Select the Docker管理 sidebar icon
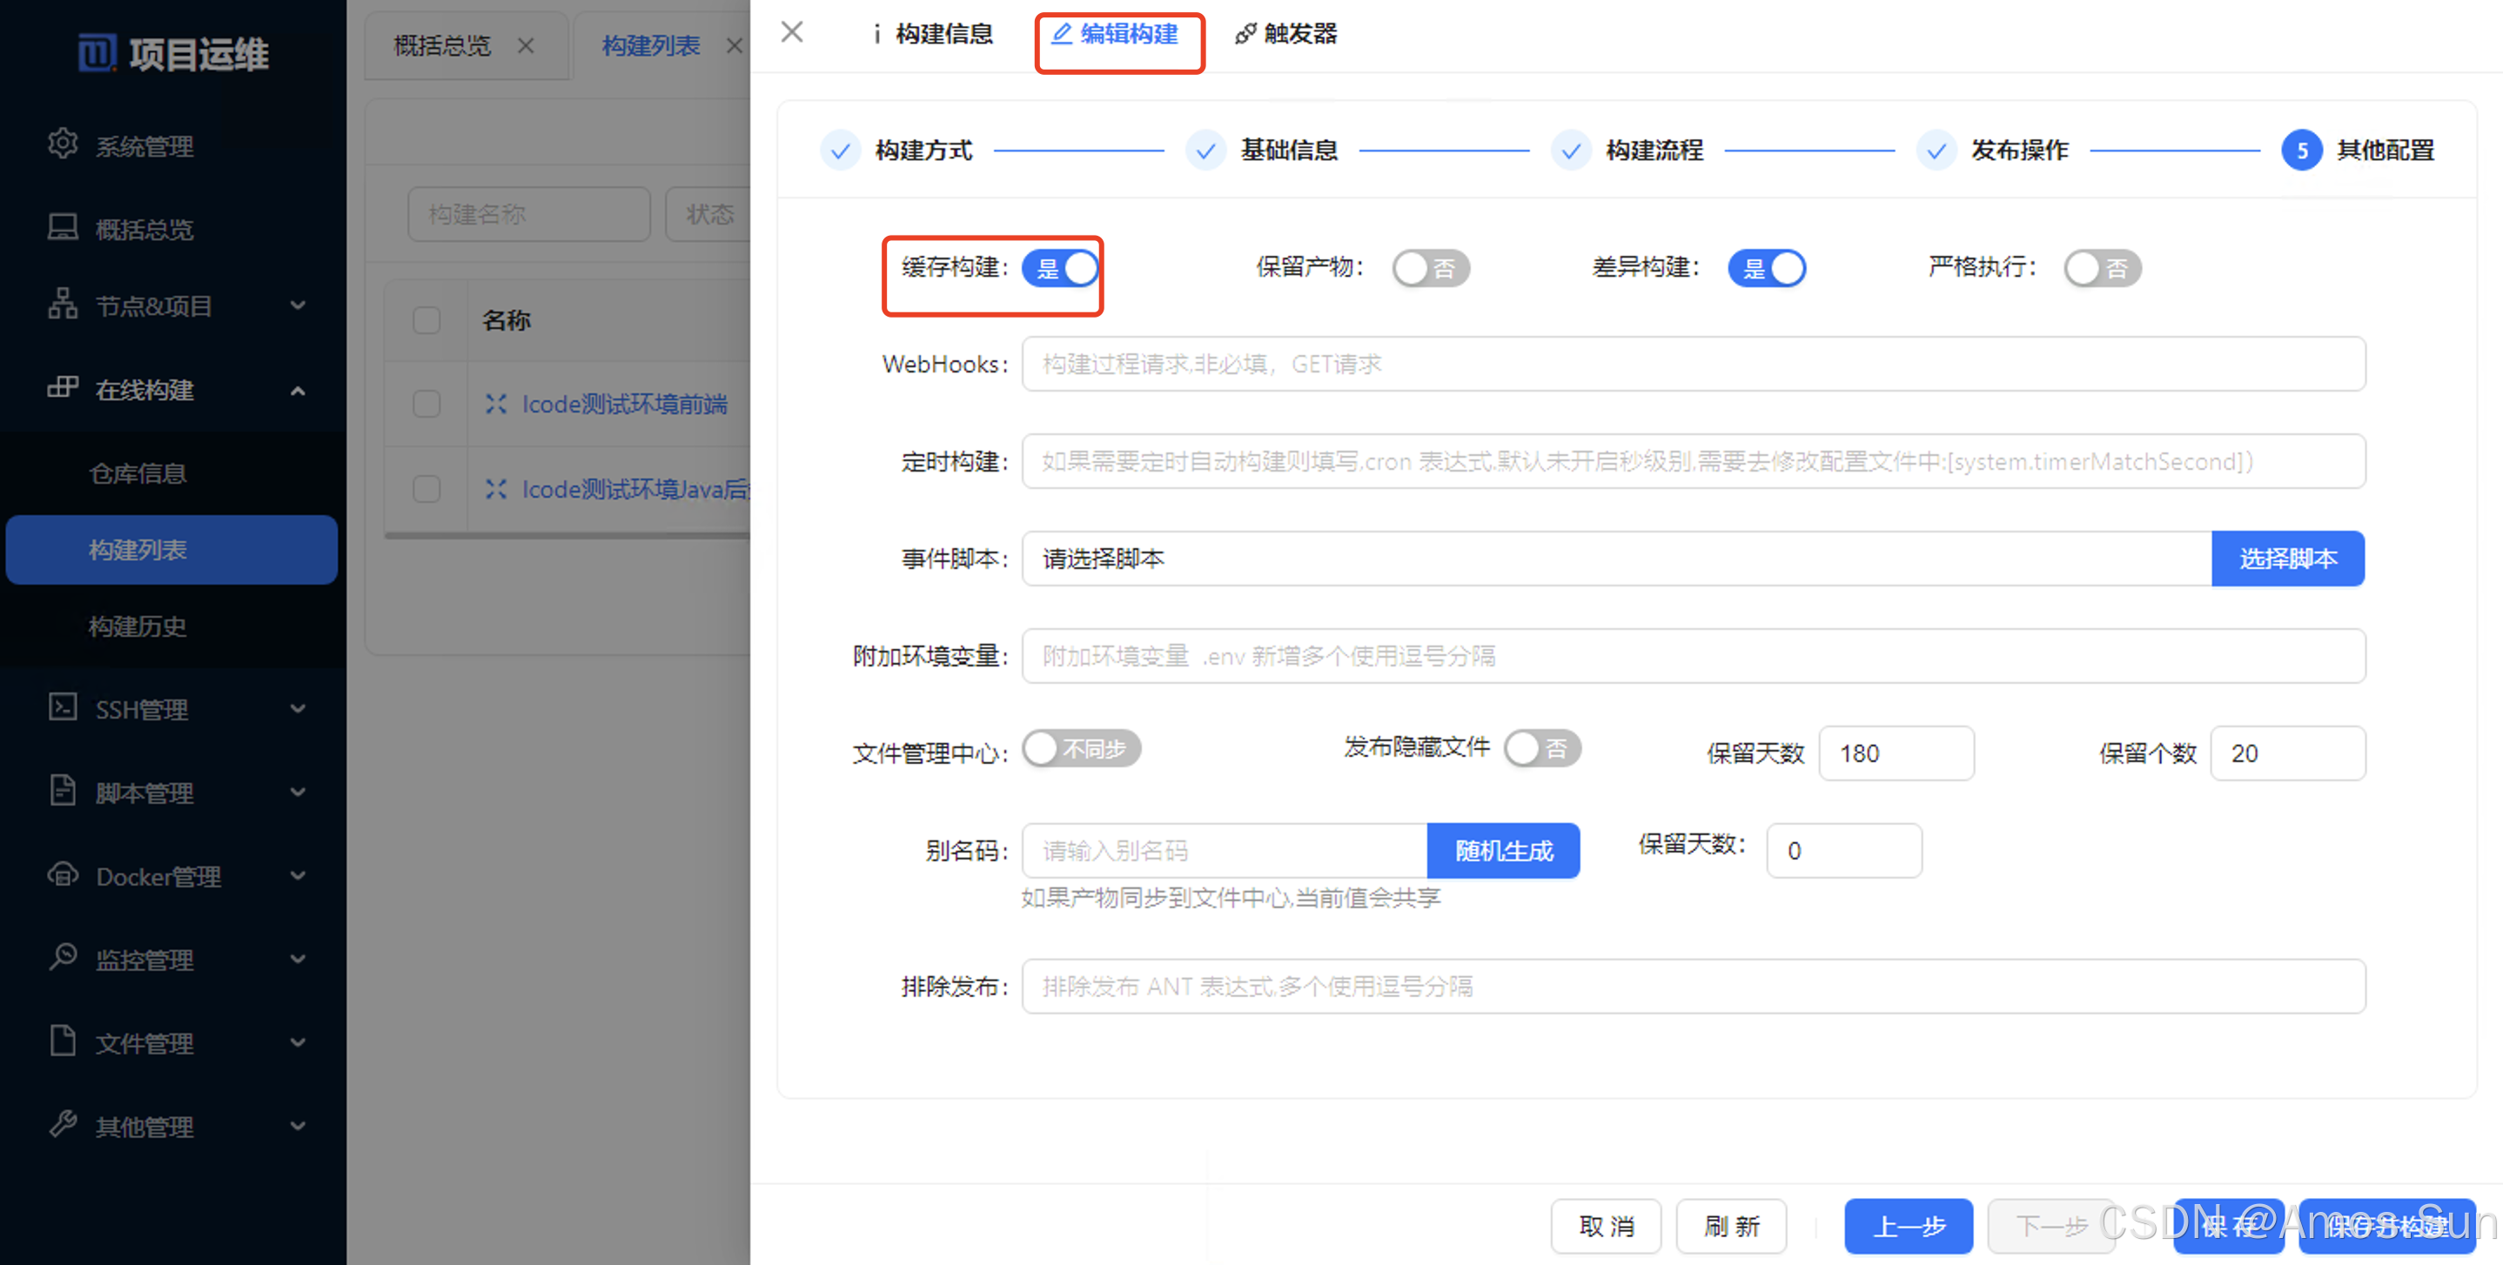 point(62,875)
